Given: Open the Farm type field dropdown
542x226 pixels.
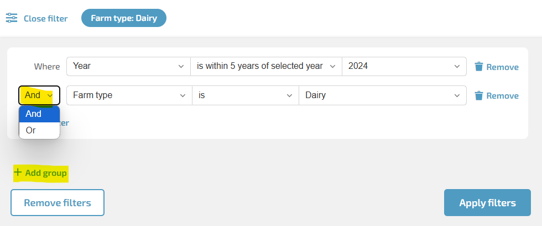Looking at the screenshot, I should pyautogui.click(x=129, y=95).
